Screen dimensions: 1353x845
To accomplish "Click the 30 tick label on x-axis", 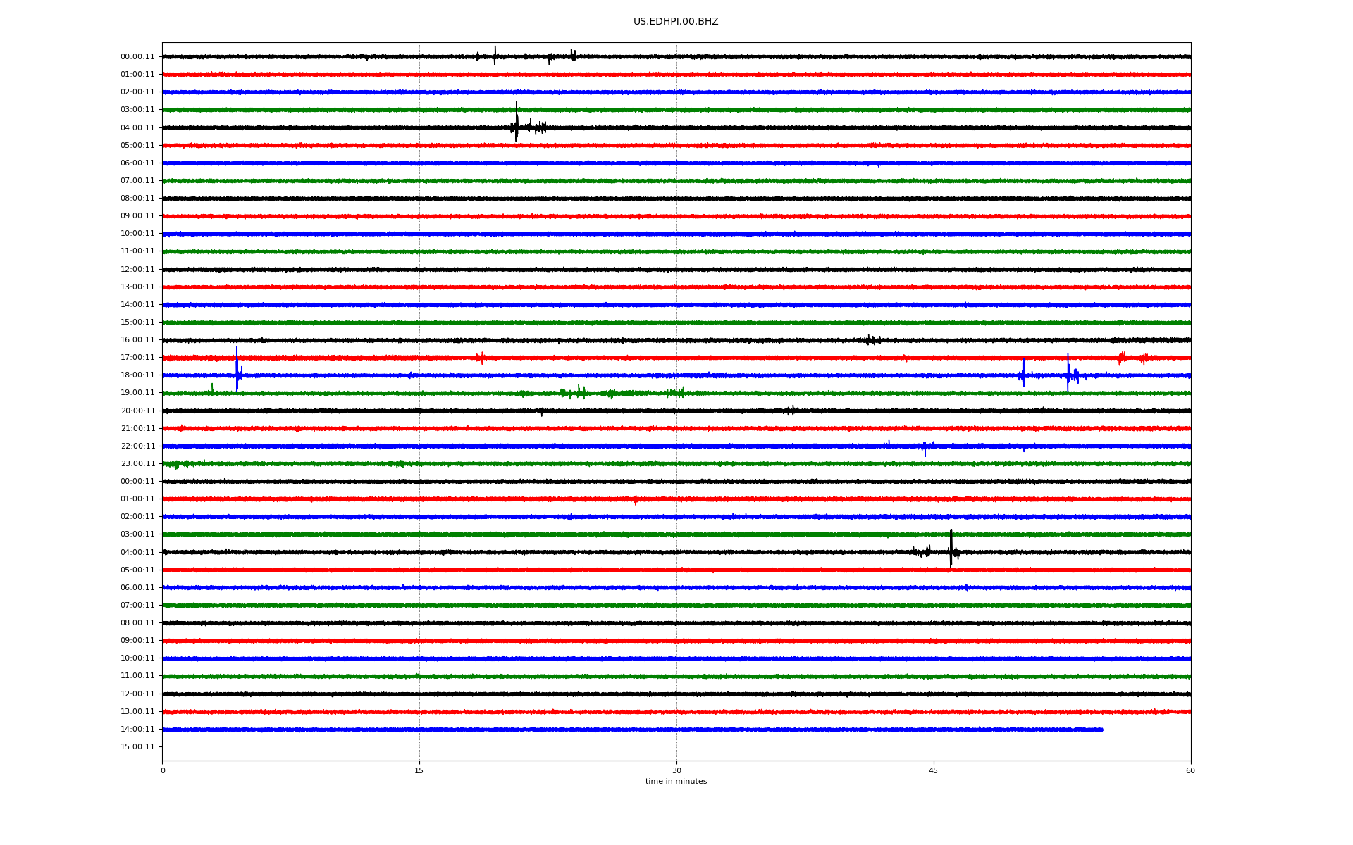I will click(676, 770).
